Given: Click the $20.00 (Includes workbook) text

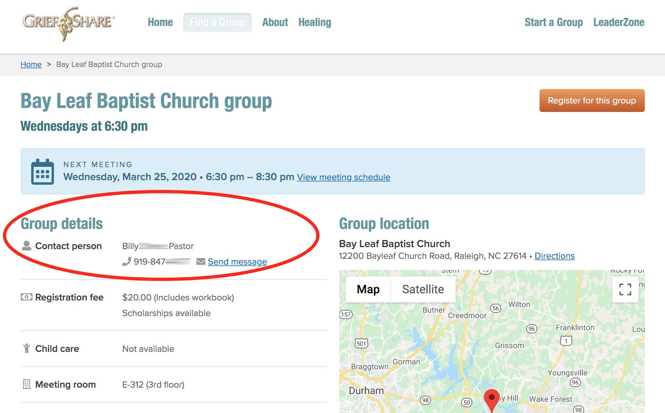Looking at the screenshot, I should 178,297.
